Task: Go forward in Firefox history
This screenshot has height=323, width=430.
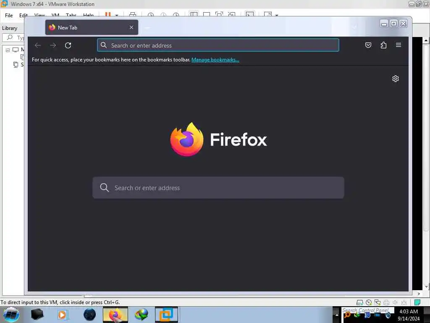Action: click(x=53, y=45)
